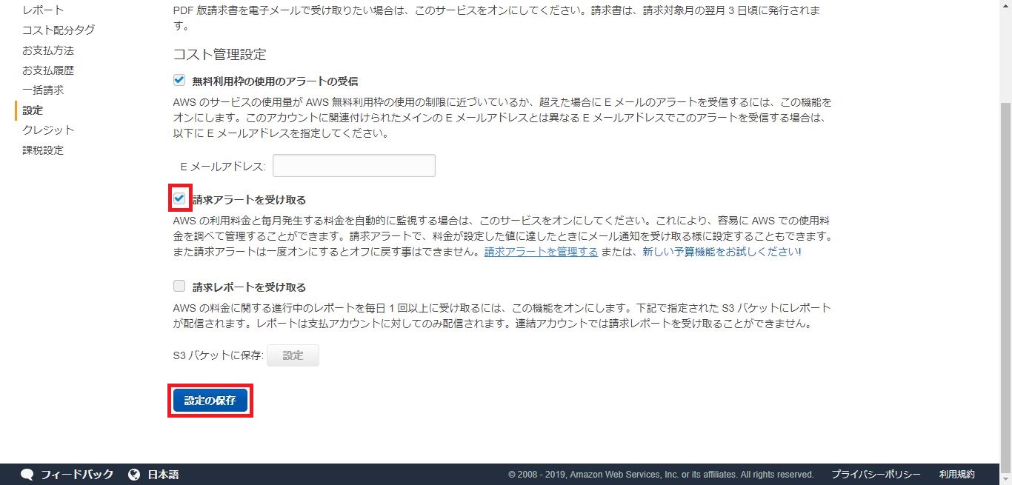The width and height of the screenshot is (1012, 485).
Task: Open the 請求アラートを管理する link
Action: click(541, 252)
